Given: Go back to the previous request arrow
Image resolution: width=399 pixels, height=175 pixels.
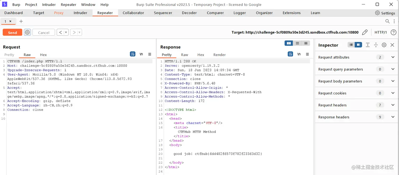Looking at the screenshot, I should [x=60, y=32].
